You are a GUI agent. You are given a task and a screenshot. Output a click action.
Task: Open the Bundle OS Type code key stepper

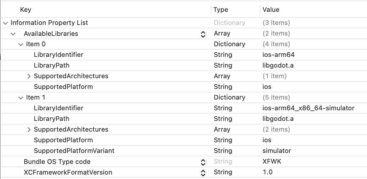[203, 162]
